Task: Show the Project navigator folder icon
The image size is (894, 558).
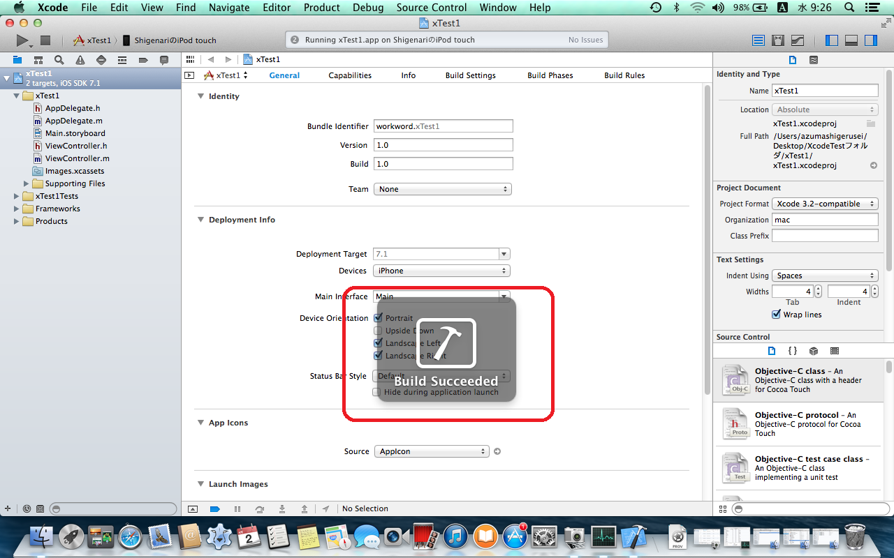Action: tap(17, 60)
